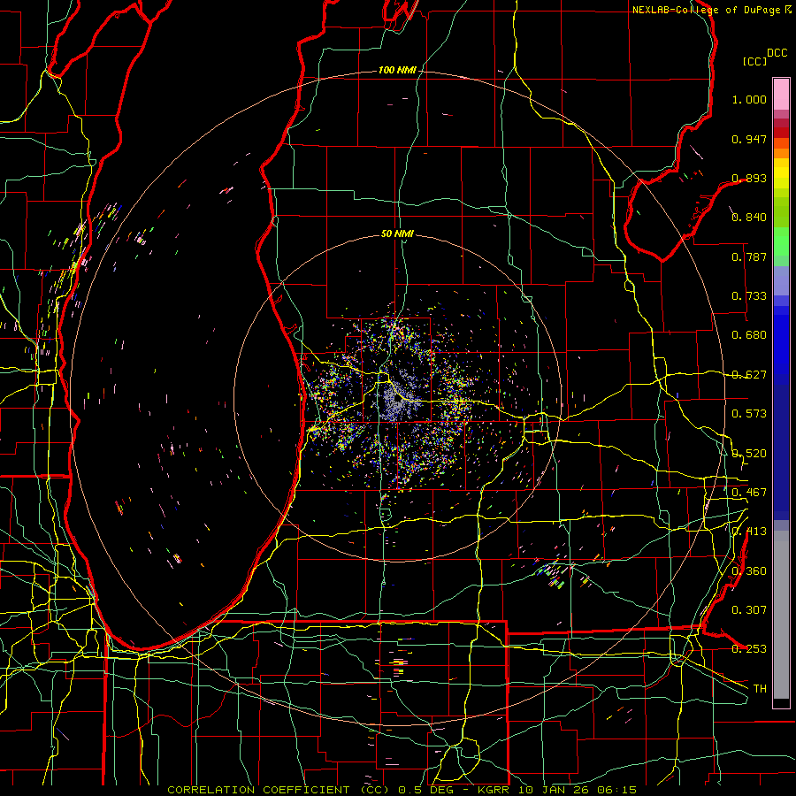The width and height of the screenshot is (796, 796).
Task: Select the 0.893 scale value
Action: 749,178
